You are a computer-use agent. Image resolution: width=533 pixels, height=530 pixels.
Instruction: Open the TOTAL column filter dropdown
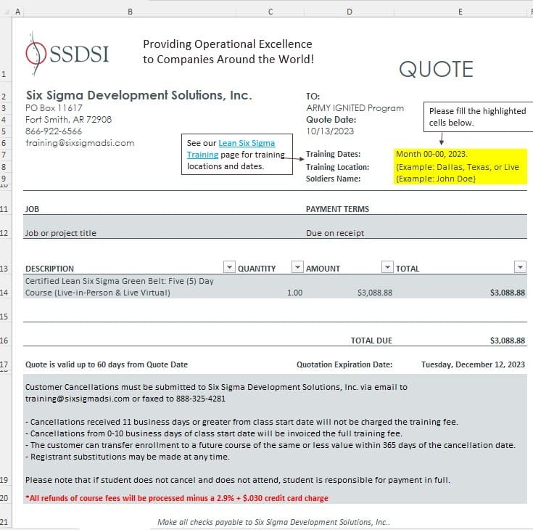[x=520, y=267]
